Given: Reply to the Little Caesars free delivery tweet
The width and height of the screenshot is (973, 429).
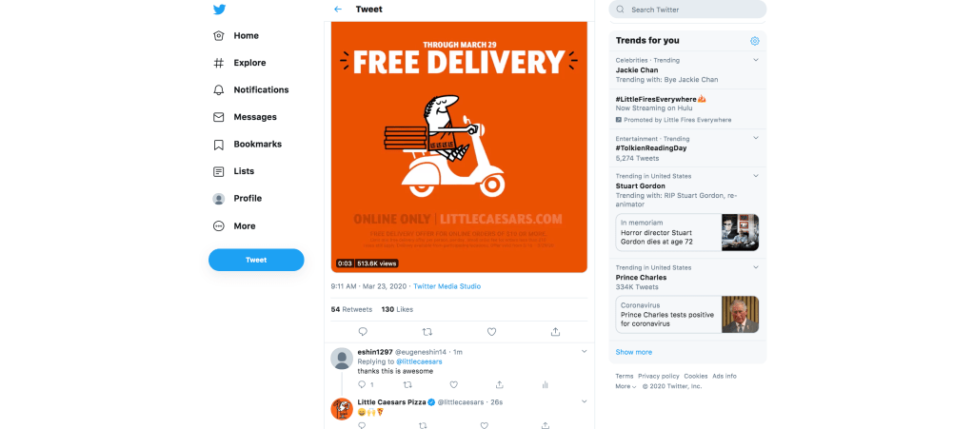Looking at the screenshot, I should click(363, 332).
